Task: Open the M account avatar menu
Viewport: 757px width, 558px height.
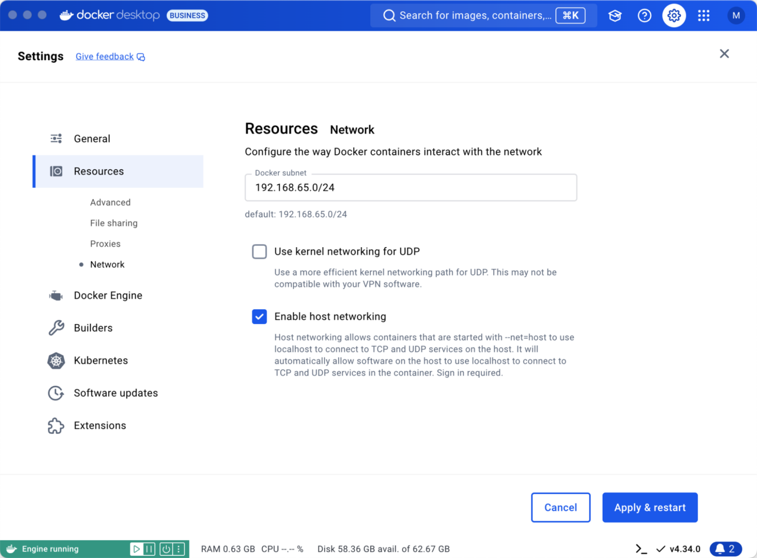Action: coord(736,15)
